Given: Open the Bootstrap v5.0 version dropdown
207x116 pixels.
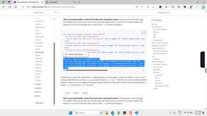Looking at the screenshot, I should point(164,13).
